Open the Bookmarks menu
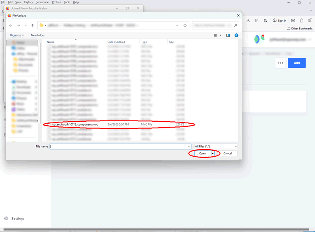Viewport: 315px width, 232px height. coord(42,2)
